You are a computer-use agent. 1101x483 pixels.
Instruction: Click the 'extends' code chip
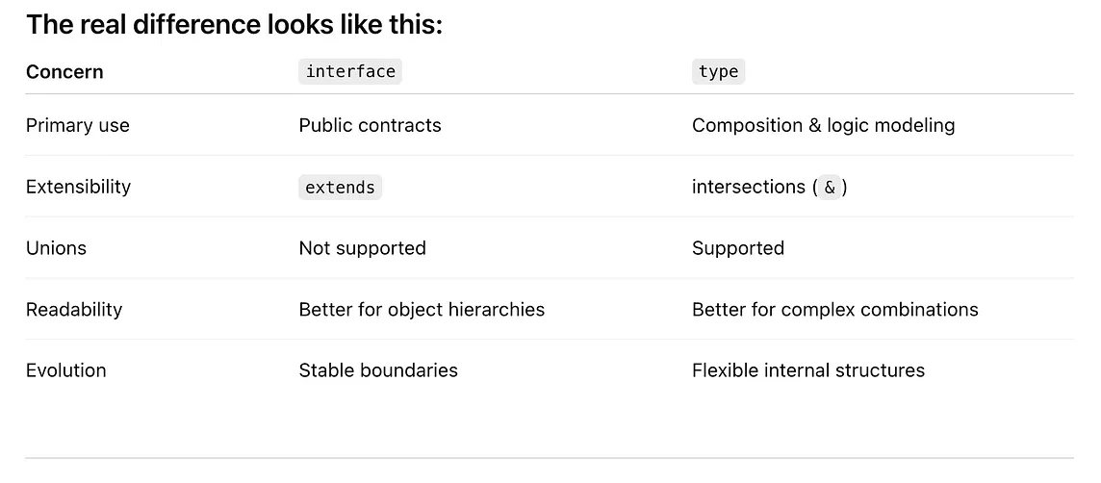pyautogui.click(x=340, y=188)
